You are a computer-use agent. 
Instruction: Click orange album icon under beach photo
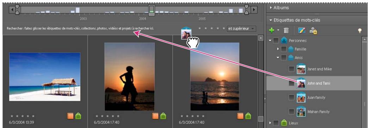click(x=70, y=116)
